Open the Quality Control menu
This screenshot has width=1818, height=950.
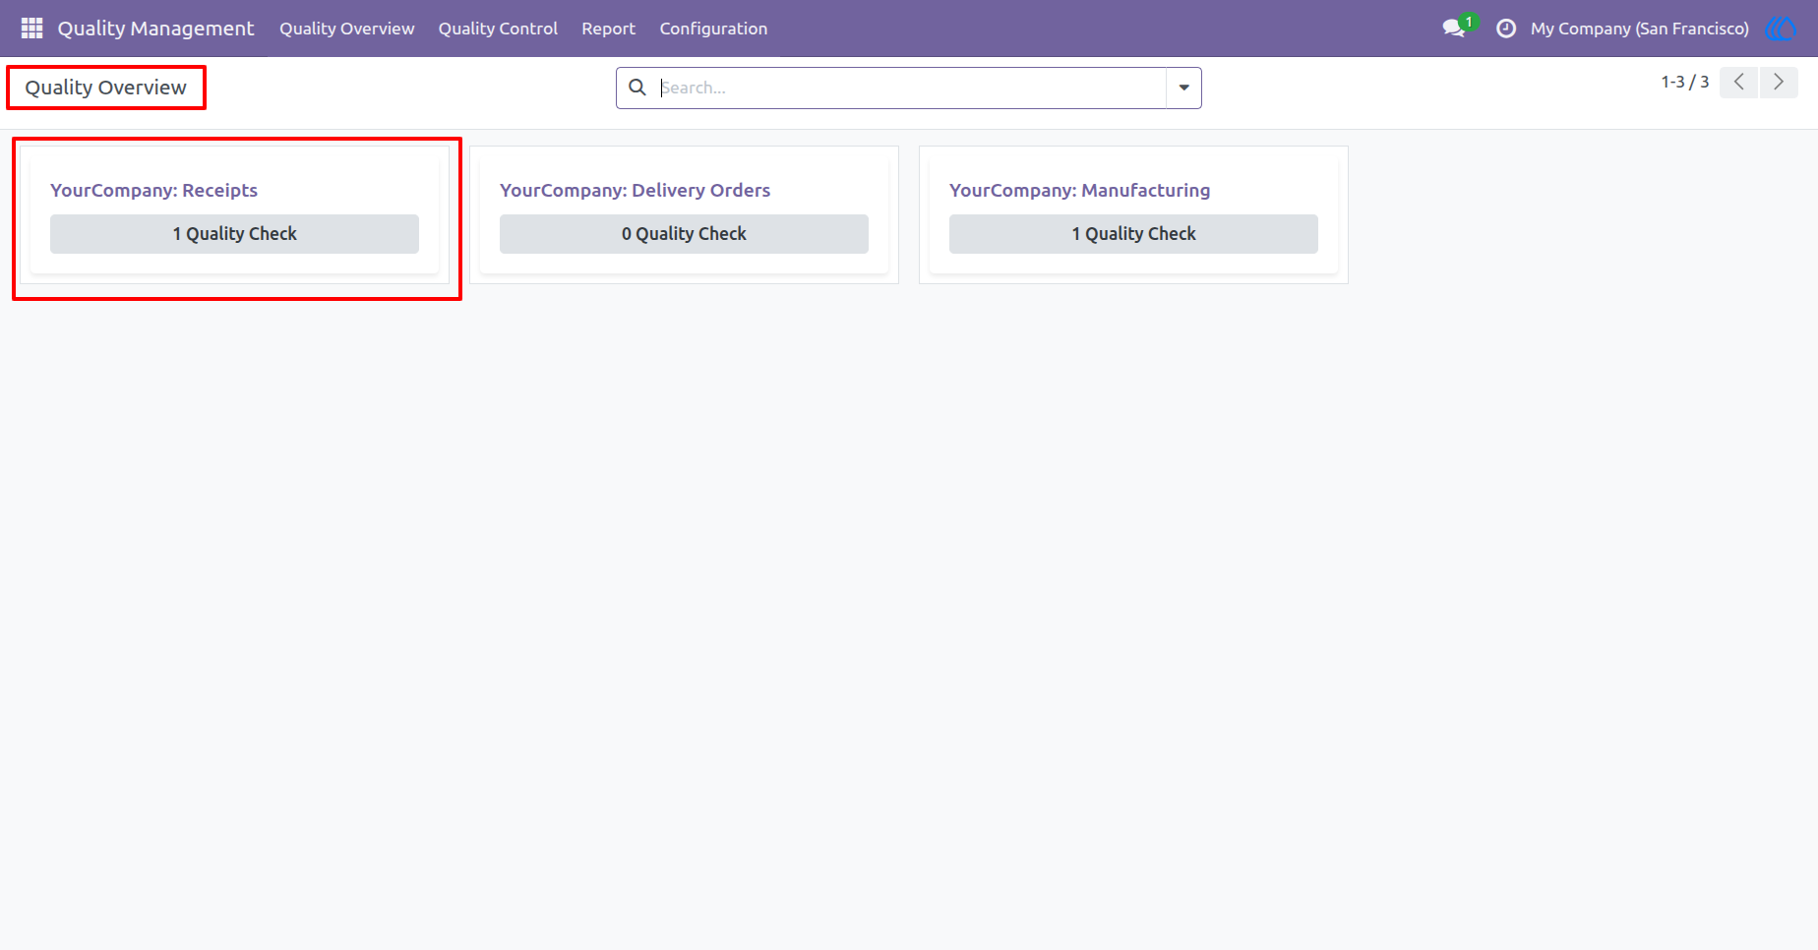(498, 29)
